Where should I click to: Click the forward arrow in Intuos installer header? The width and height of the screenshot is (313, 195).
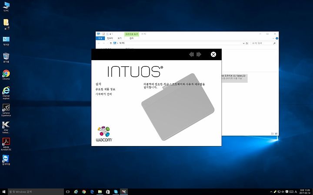199,54
